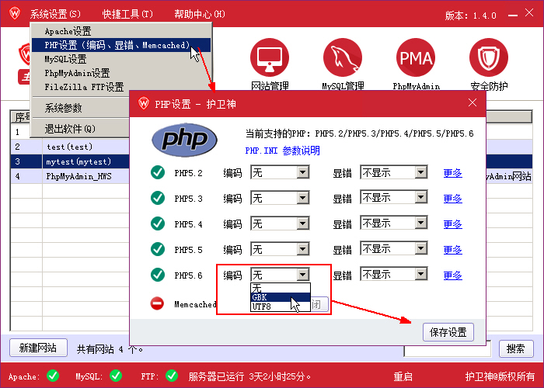Click 重启 in the status bar

(x=403, y=376)
